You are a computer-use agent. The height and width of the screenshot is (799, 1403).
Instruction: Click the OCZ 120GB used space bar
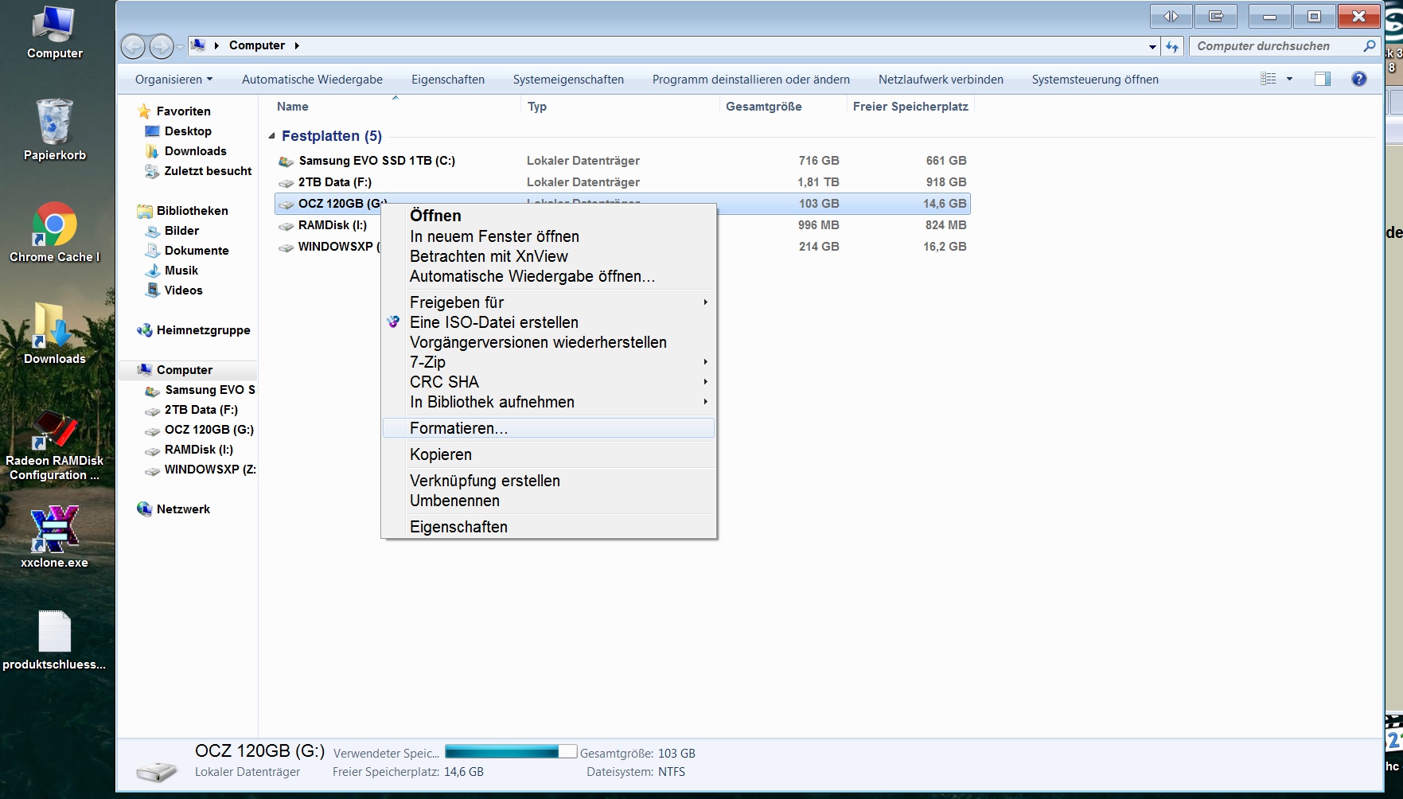pos(511,752)
